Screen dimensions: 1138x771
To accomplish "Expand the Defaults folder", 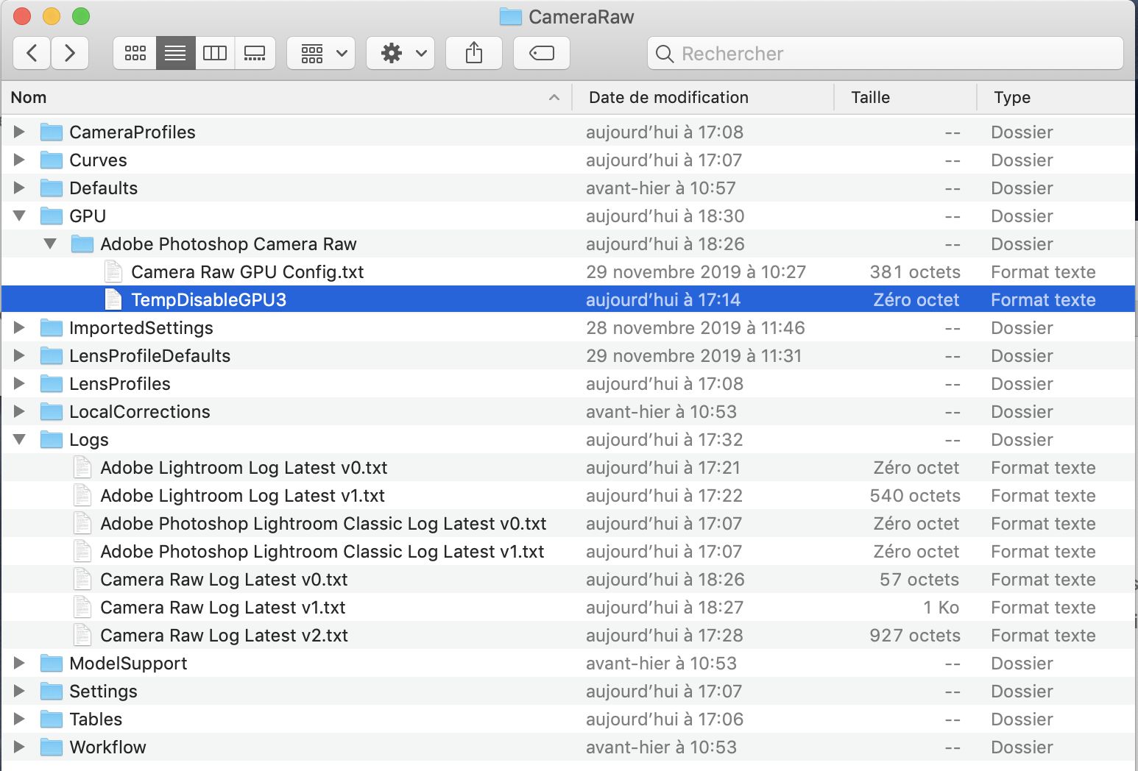I will [x=19, y=188].
